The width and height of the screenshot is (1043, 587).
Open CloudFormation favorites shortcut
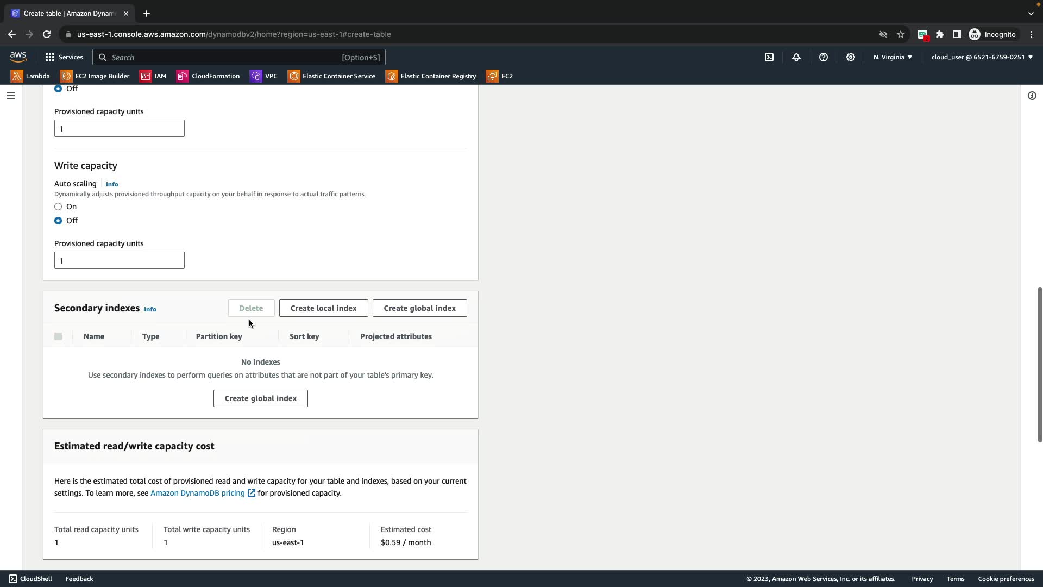[x=208, y=76]
